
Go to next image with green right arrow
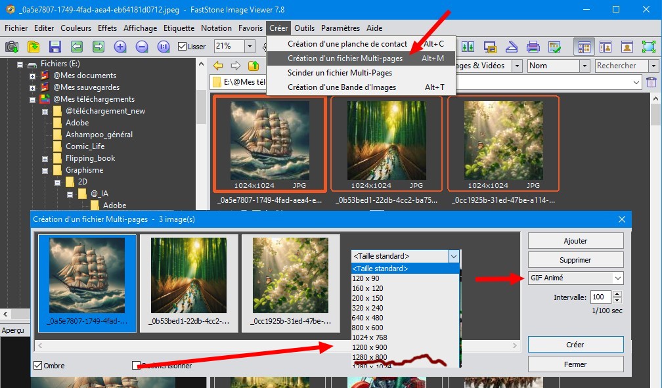click(x=99, y=47)
